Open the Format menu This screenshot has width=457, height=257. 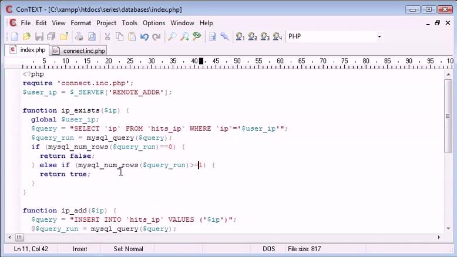click(x=80, y=23)
